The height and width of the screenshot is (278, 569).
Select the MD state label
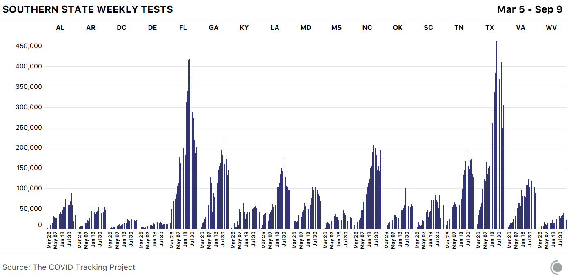[306, 28]
